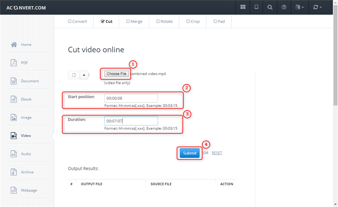Open the language dropdown in header
Image resolution: width=338 pixels, height=207 pixels.
(x=299, y=7)
